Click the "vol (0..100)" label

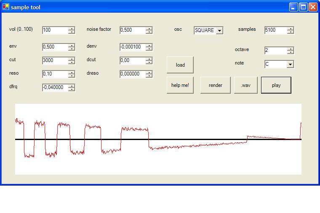(x=21, y=29)
